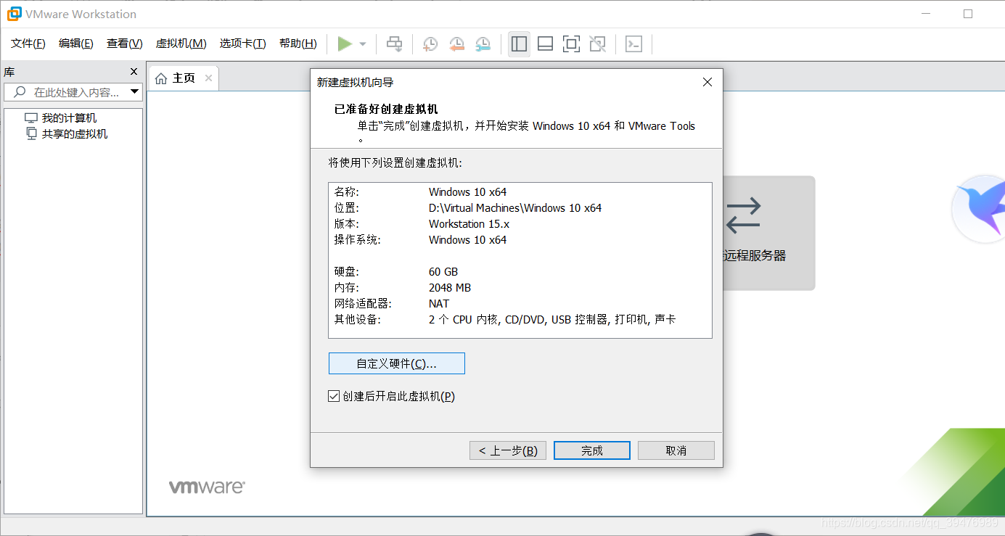Click the revert to snapshot icon
Screen dimensions: 1005x536
click(456, 44)
